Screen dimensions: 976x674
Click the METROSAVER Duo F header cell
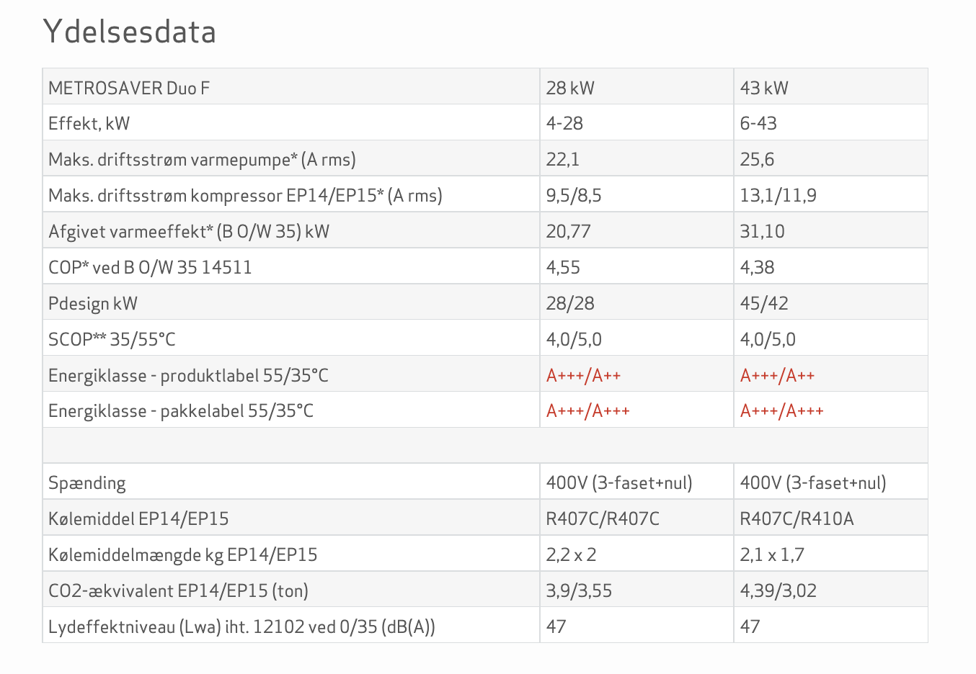pos(129,88)
